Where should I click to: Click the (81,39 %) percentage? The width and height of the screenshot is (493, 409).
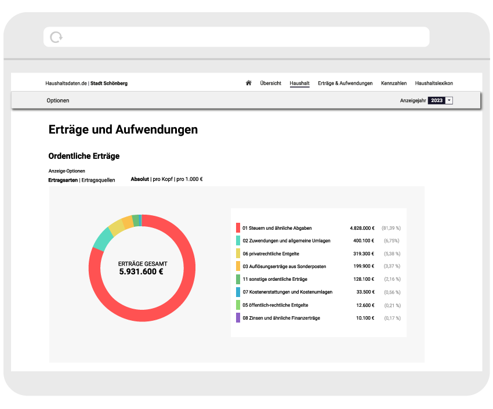(x=391, y=228)
